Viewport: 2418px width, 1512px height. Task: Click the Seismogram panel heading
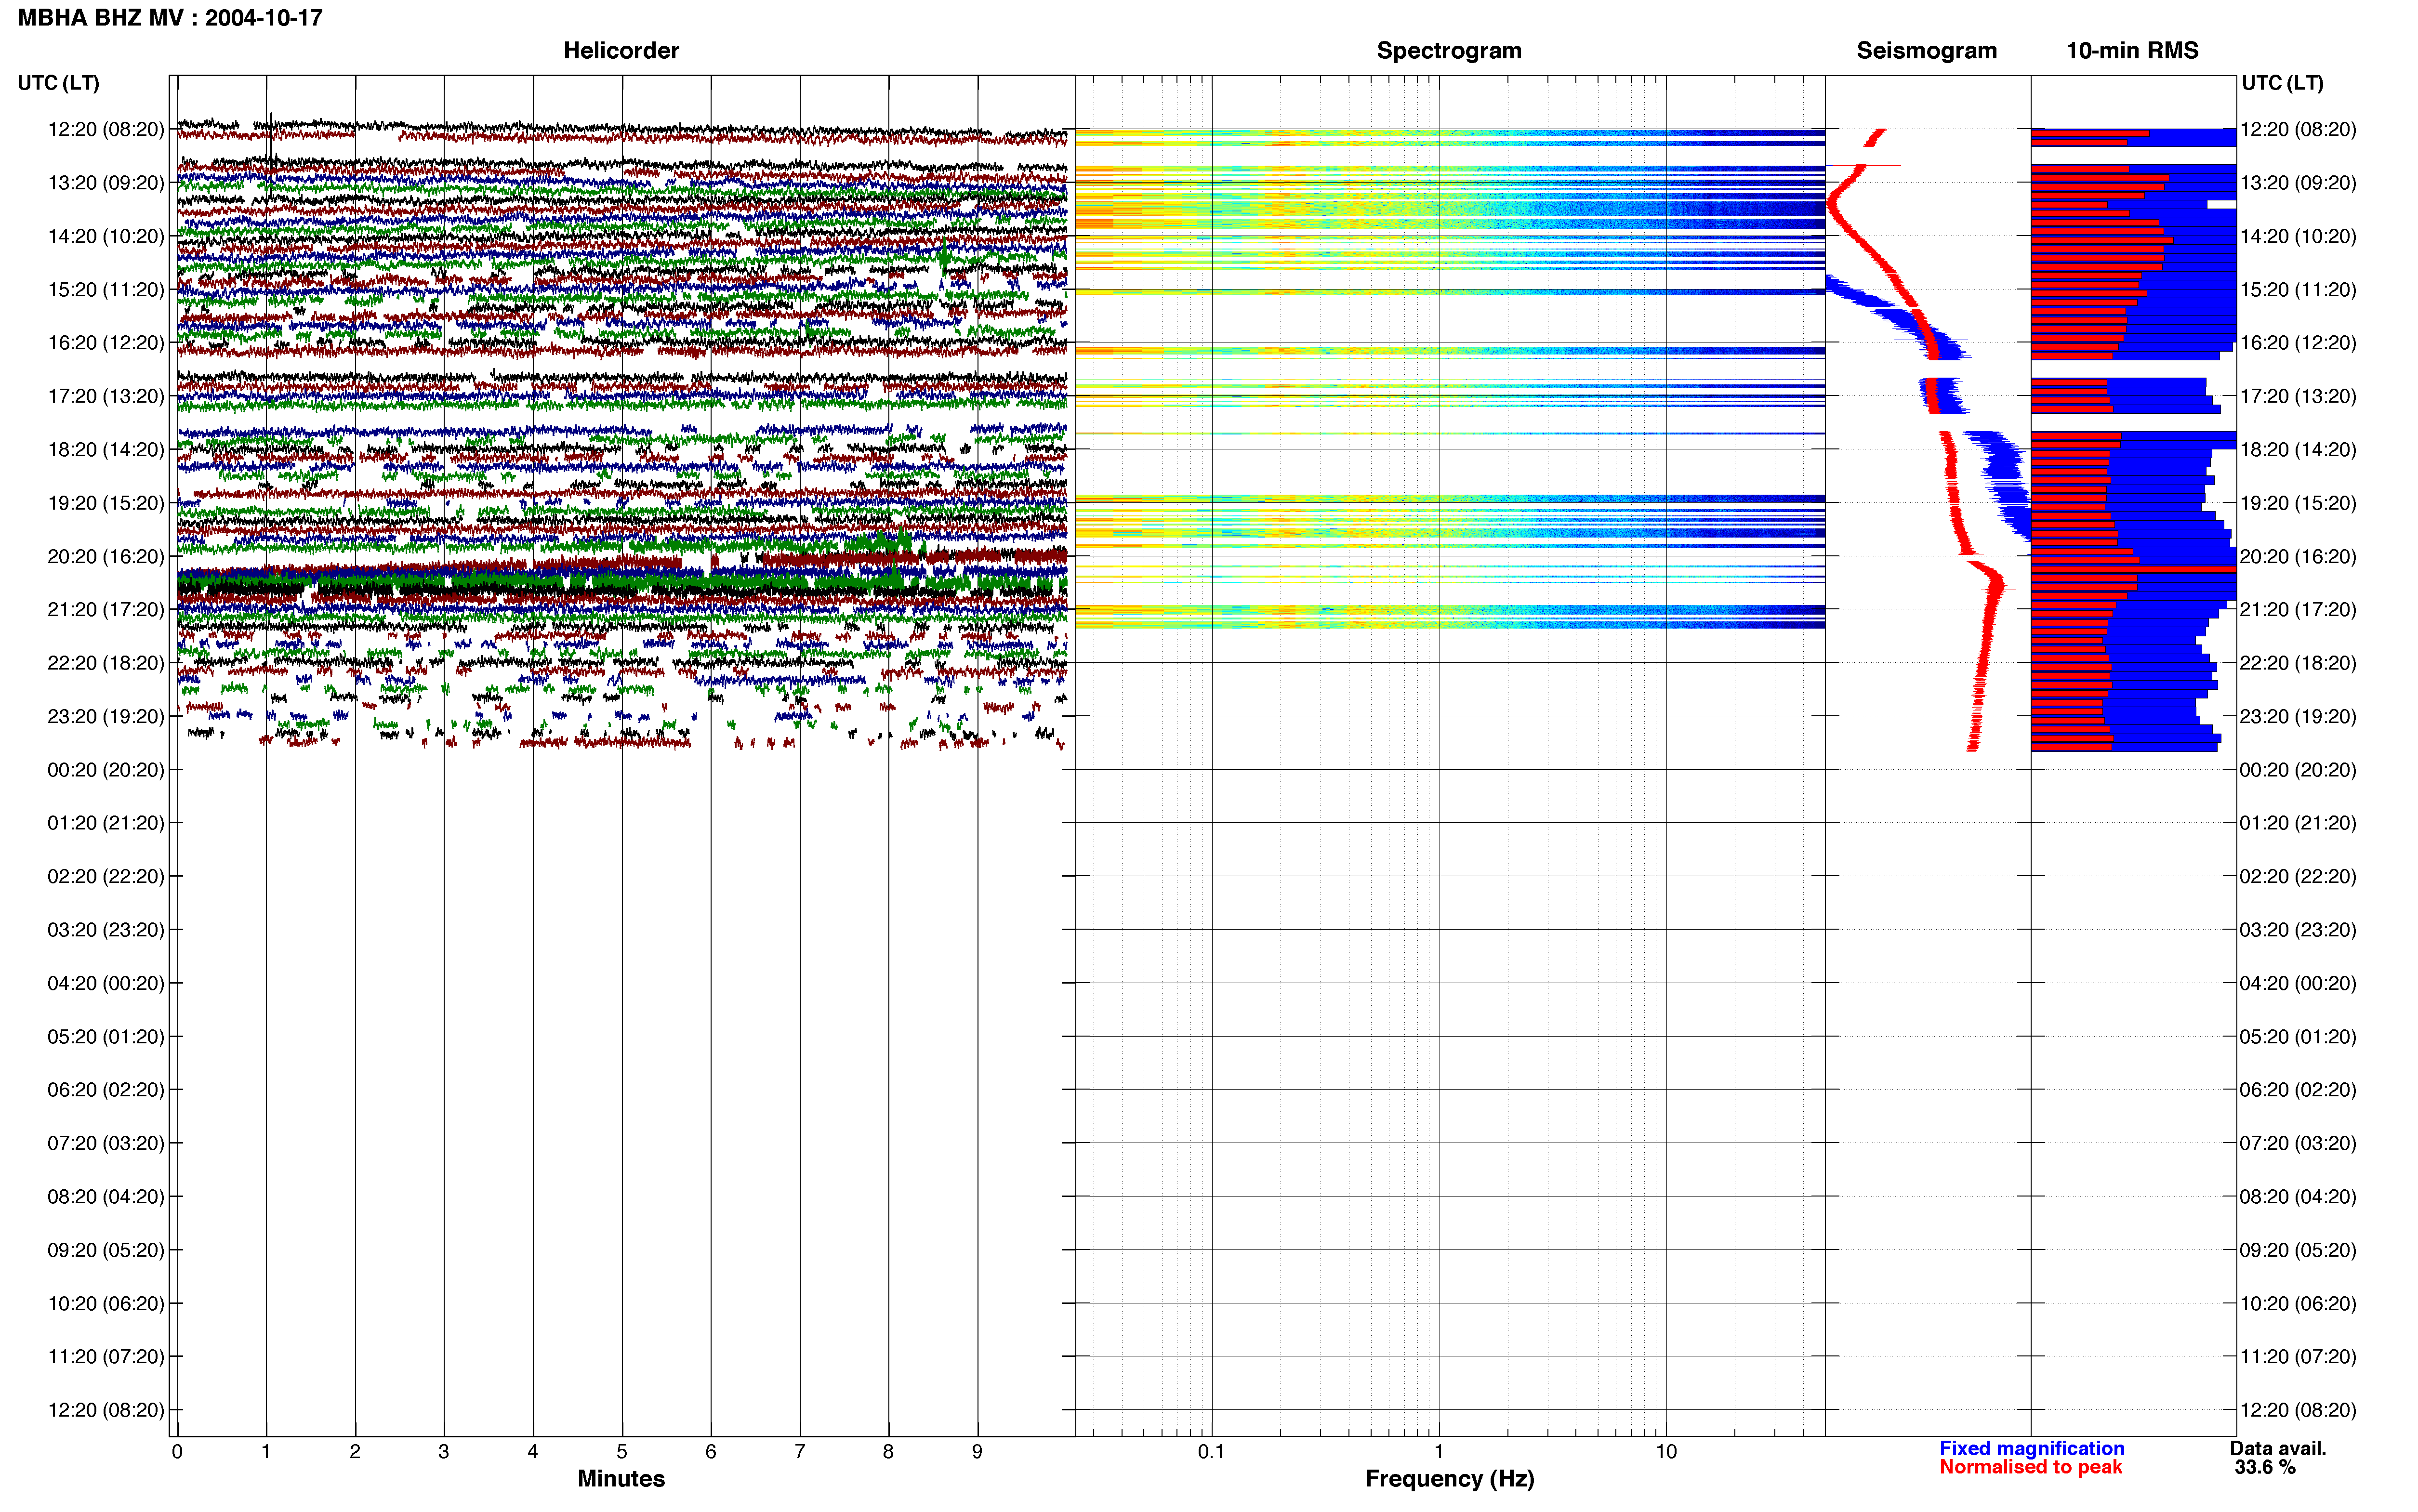(x=1926, y=51)
